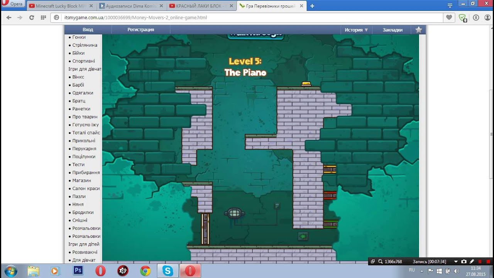This screenshot has width=494, height=278.
Task: Close the КРАСНЫЙ ЛАКИ БЛОК tab
Action: coord(231,6)
